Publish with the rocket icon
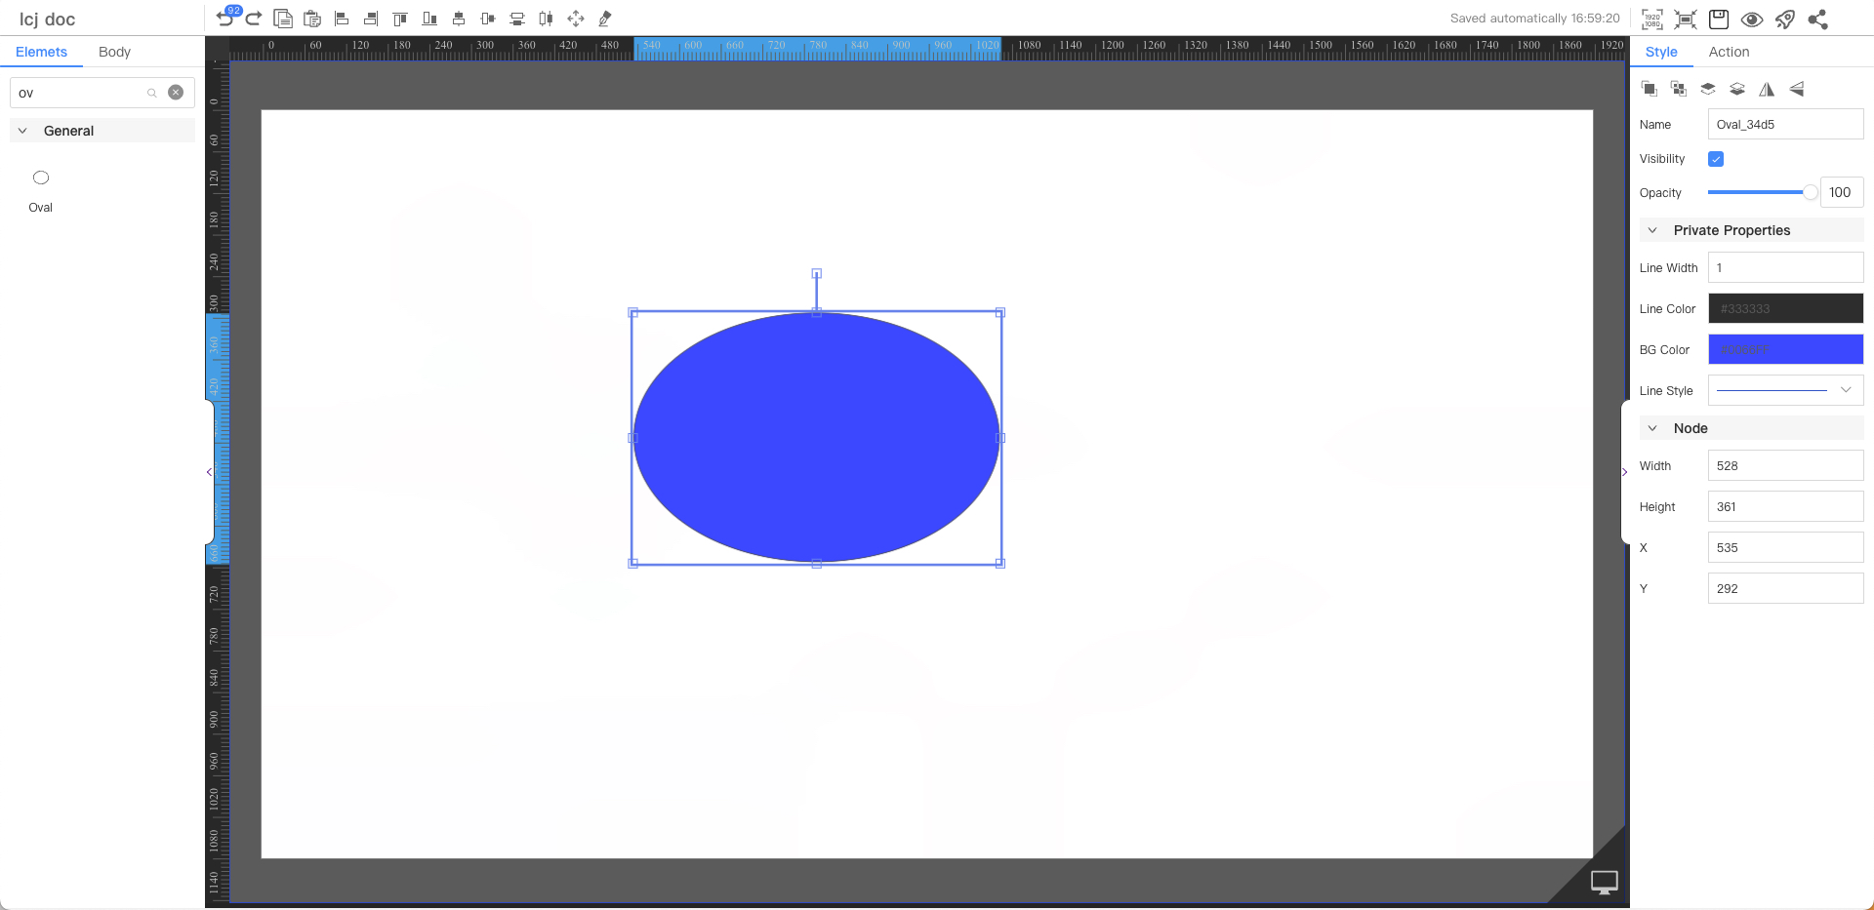This screenshot has width=1874, height=910. [x=1785, y=19]
